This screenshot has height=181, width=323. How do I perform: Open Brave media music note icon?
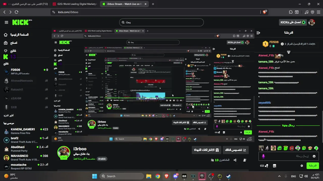[306, 12]
